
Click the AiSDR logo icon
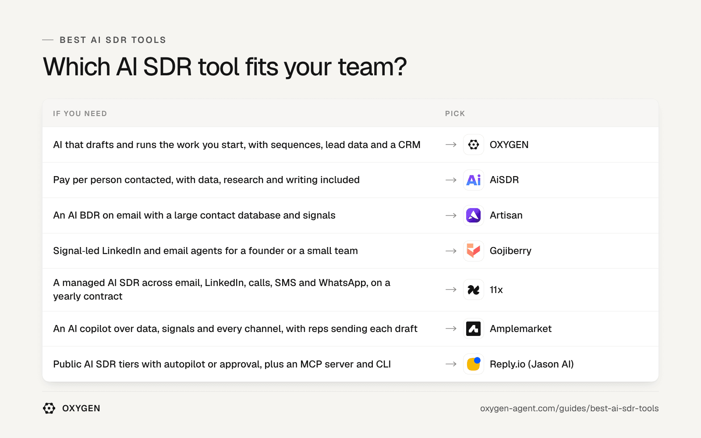[474, 180]
